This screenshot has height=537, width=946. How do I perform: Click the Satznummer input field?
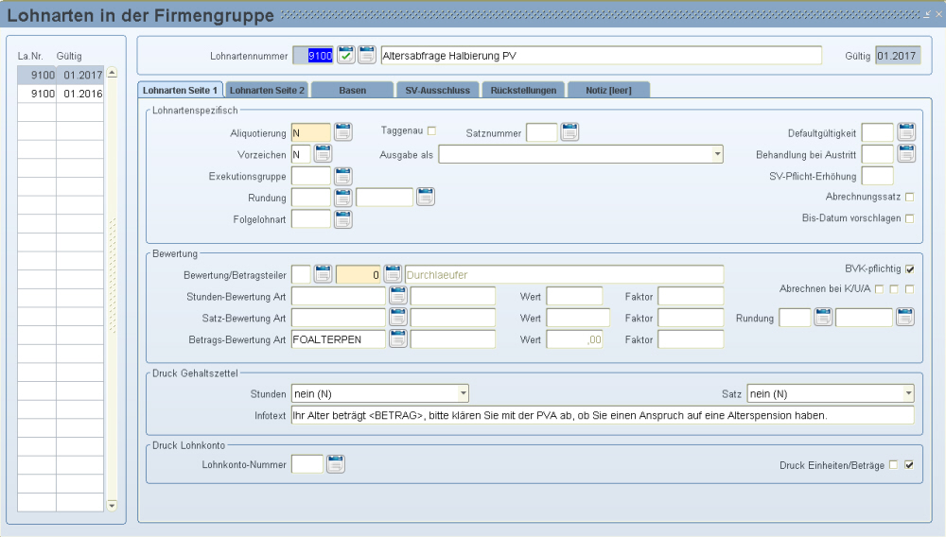(541, 132)
